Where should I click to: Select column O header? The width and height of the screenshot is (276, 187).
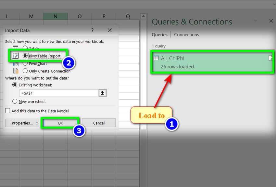pos(80,16)
